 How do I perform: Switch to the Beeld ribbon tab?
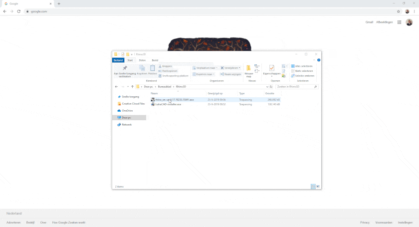155,60
